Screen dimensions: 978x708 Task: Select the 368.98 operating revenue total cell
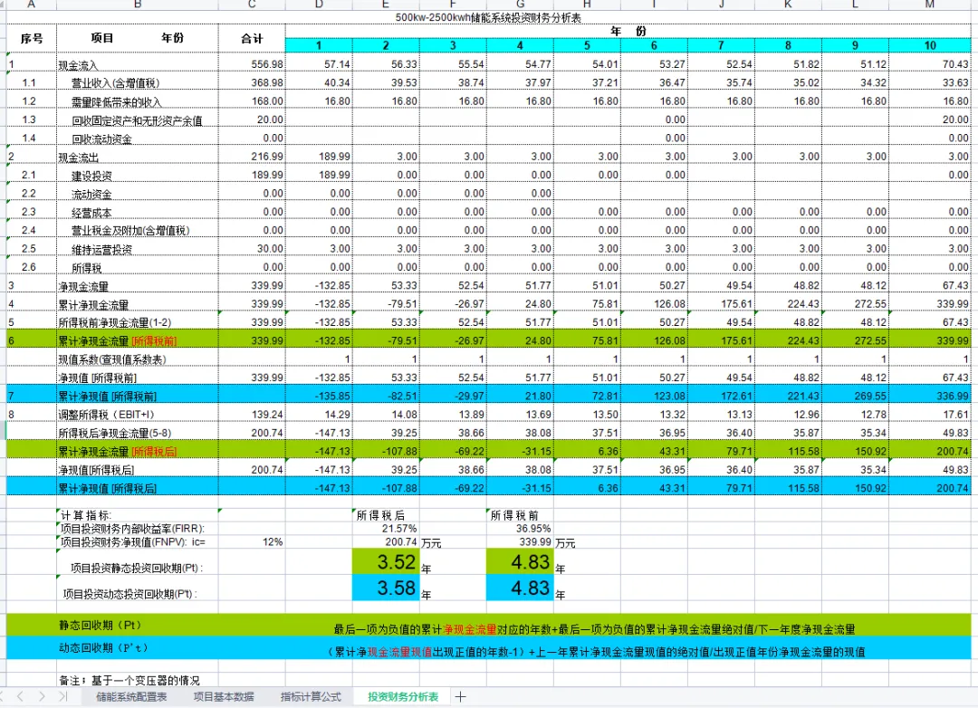coord(252,82)
